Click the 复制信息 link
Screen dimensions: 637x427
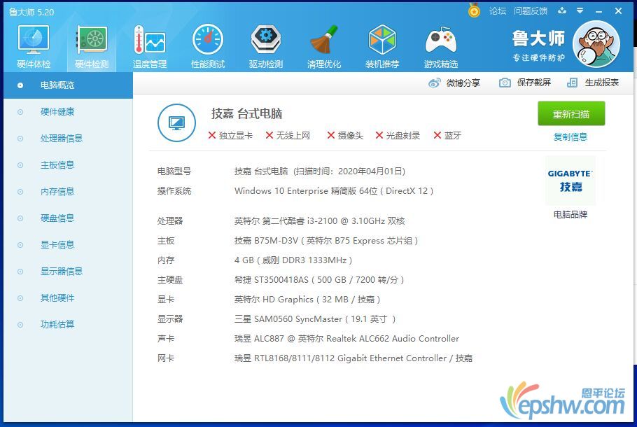570,137
